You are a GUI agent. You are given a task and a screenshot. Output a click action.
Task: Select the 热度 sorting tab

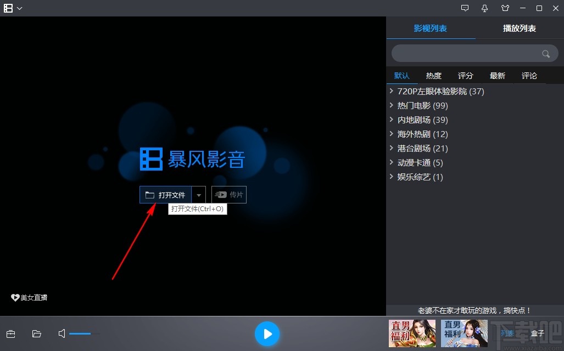pyautogui.click(x=433, y=75)
